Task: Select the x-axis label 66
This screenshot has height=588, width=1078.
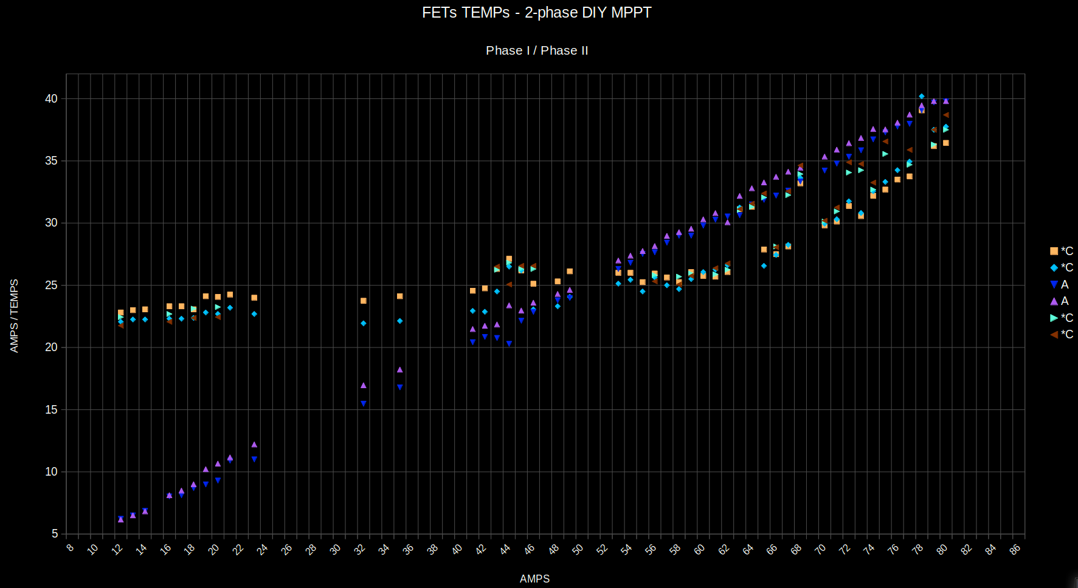Action: coord(773,550)
